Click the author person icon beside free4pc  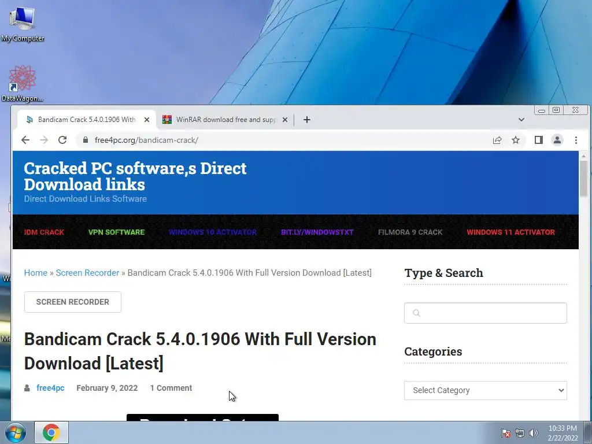(x=27, y=388)
